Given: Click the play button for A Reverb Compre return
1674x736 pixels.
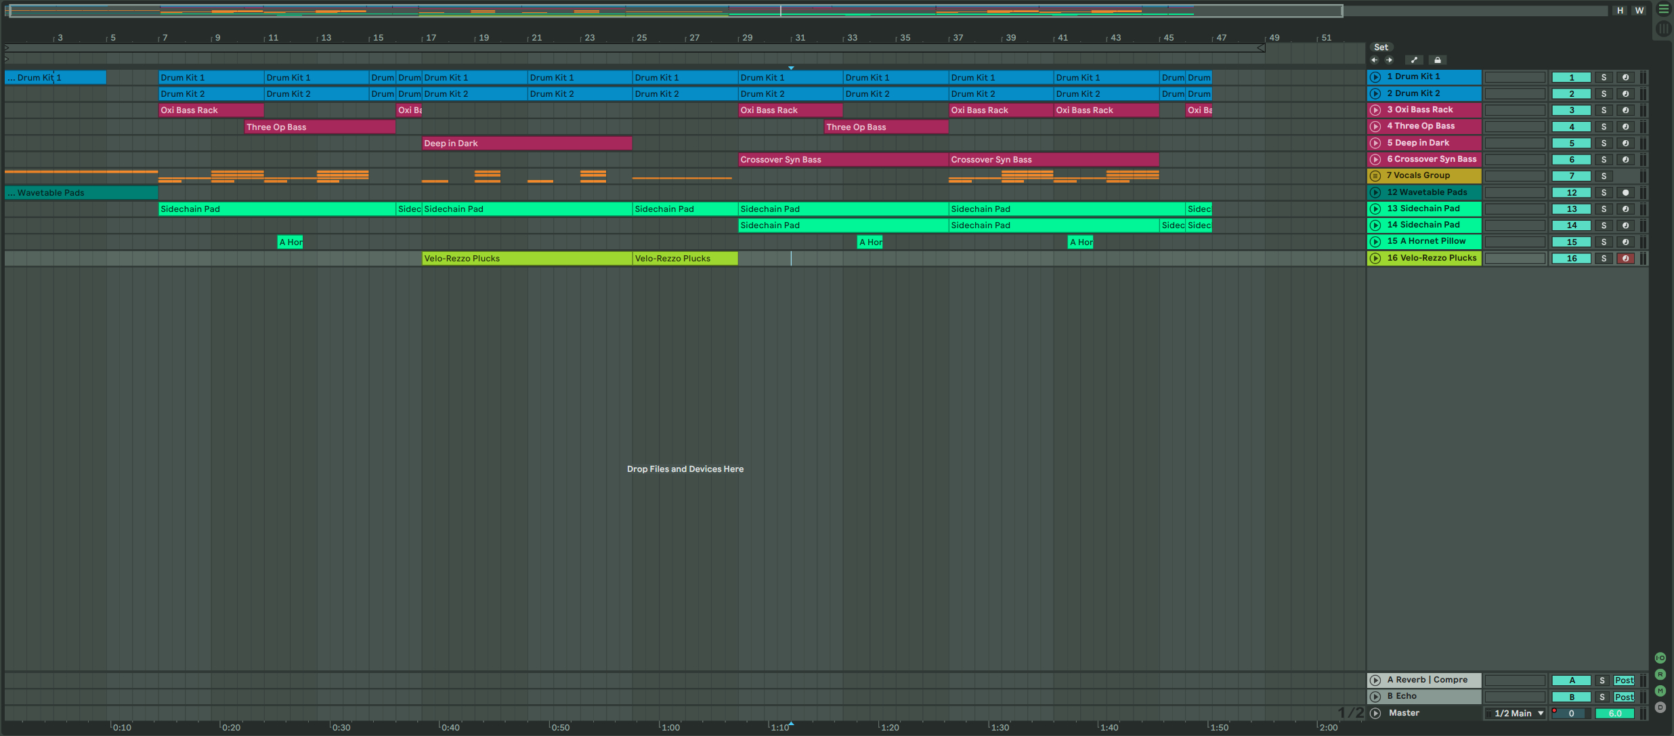Looking at the screenshot, I should click(x=1376, y=679).
